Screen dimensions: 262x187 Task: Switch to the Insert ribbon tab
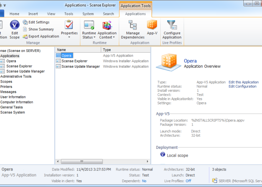33,14
